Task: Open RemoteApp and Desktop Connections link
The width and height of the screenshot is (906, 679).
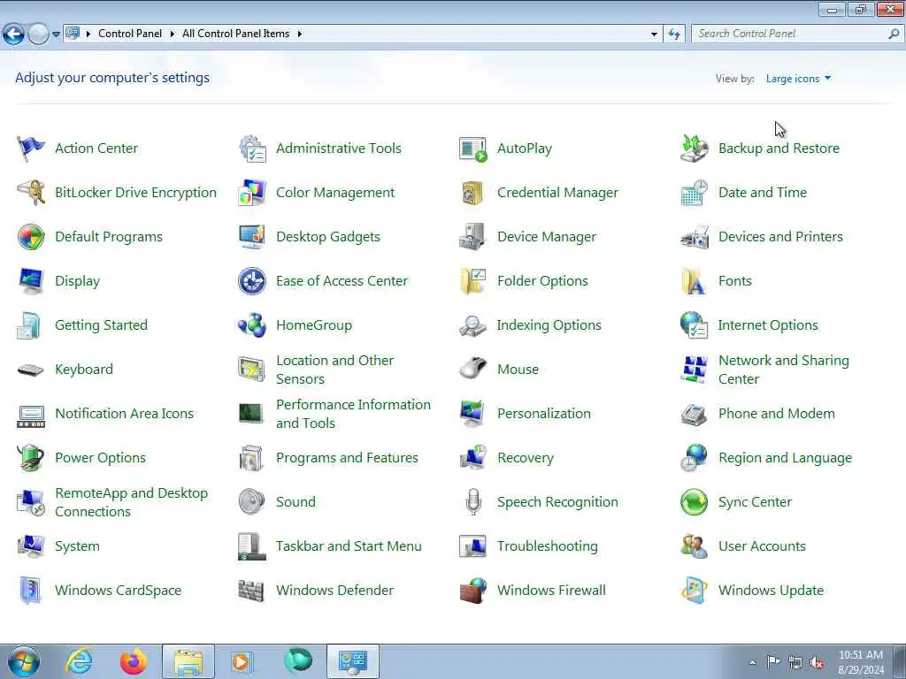Action: point(131,502)
